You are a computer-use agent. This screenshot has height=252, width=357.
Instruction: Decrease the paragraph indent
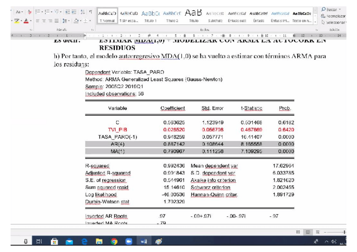tap(68, 12)
